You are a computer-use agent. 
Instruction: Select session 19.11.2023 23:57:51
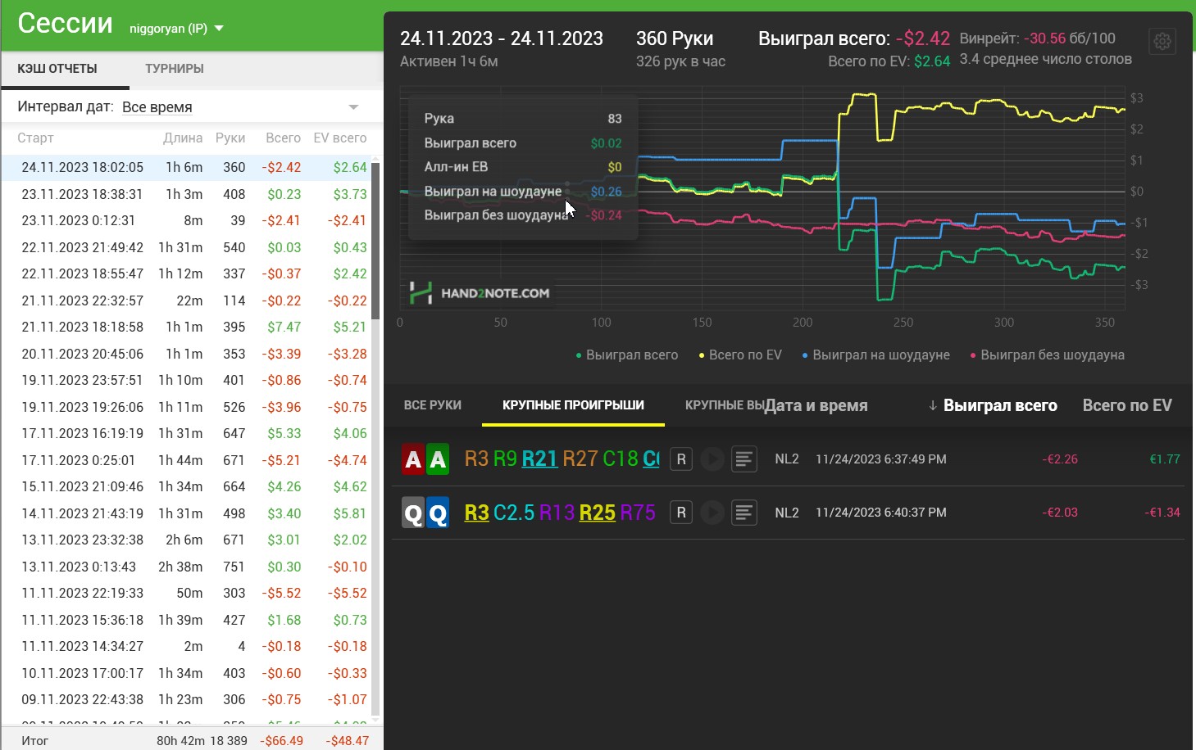(187, 380)
